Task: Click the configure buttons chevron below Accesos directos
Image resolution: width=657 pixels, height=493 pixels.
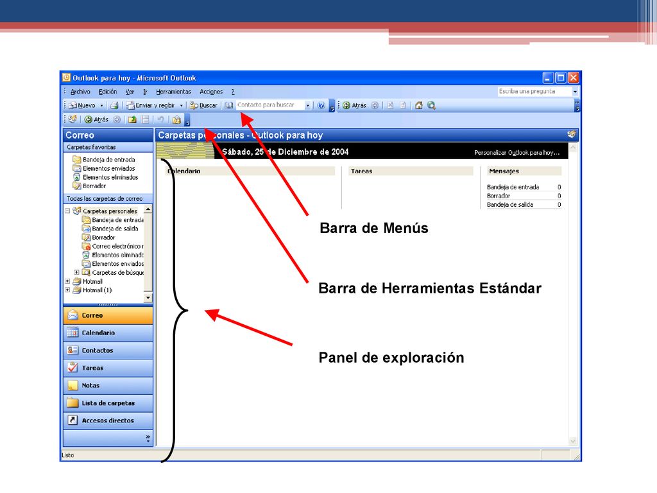Action: tap(148, 438)
